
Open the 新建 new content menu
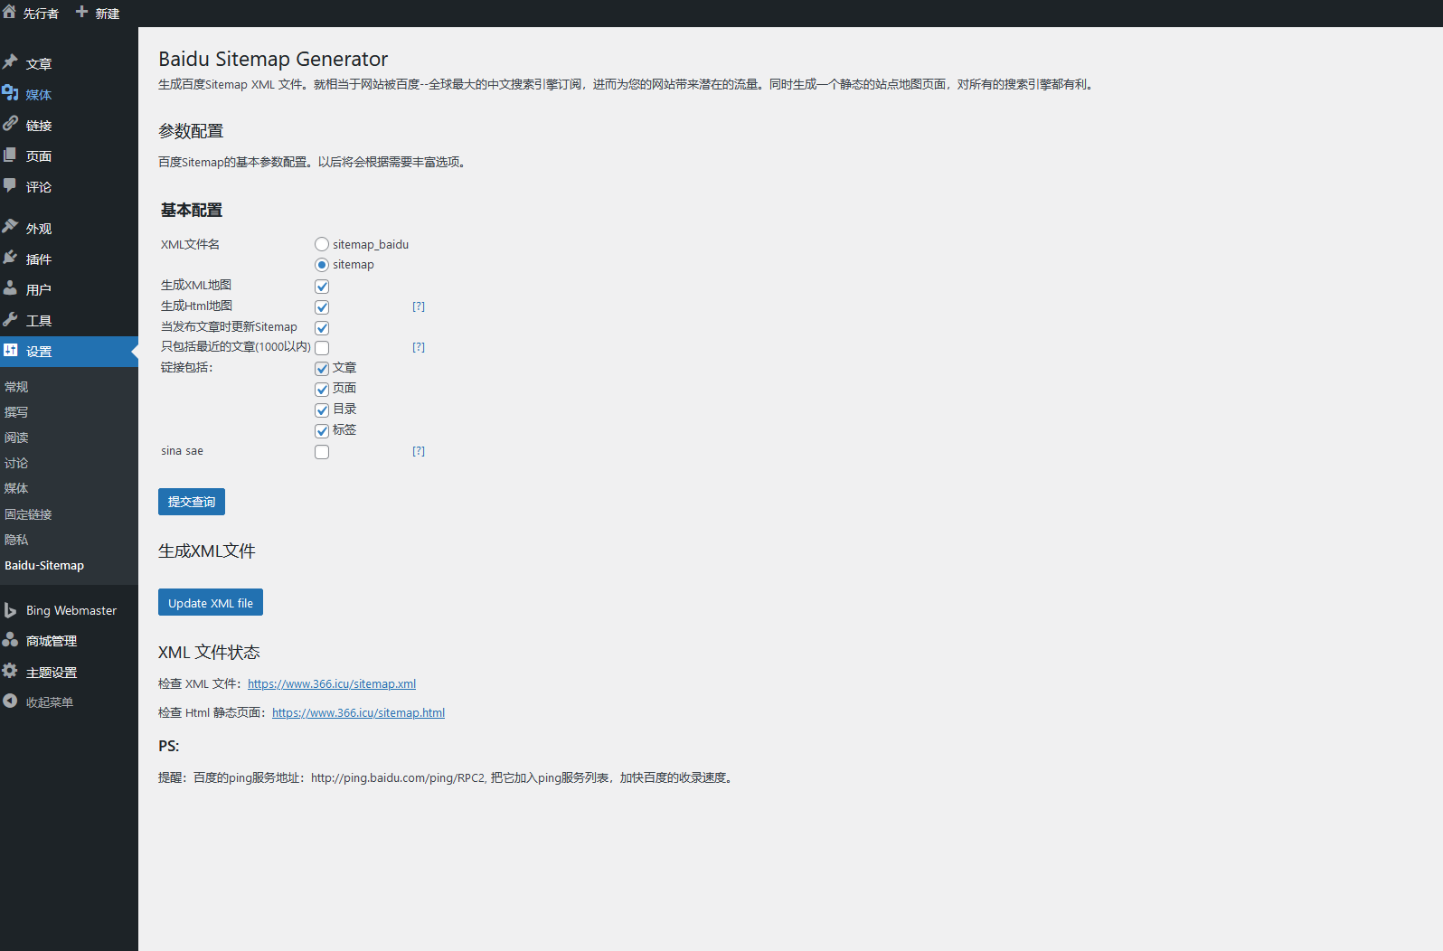(98, 13)
